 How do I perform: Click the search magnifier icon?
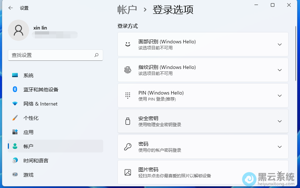coord(96,55)
